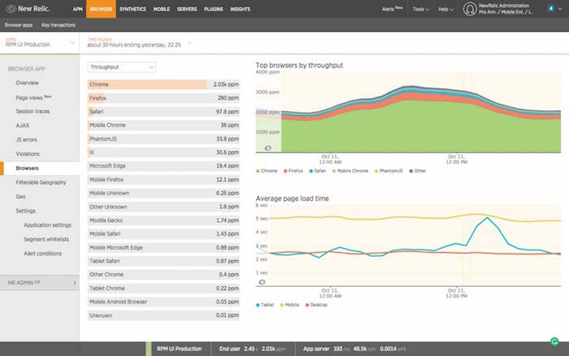Select the Tablet Safari row
This screenshot has height=356, width=569.
pyautogui.click(x=163, y=261)
